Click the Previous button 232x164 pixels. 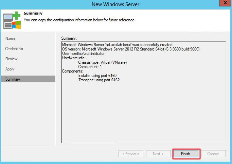(131, 154)
